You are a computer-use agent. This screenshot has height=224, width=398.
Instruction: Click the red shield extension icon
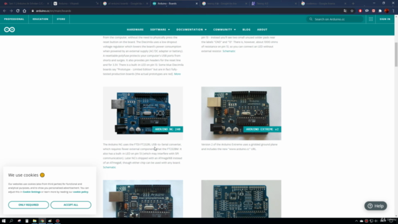[x=360, y=11]
